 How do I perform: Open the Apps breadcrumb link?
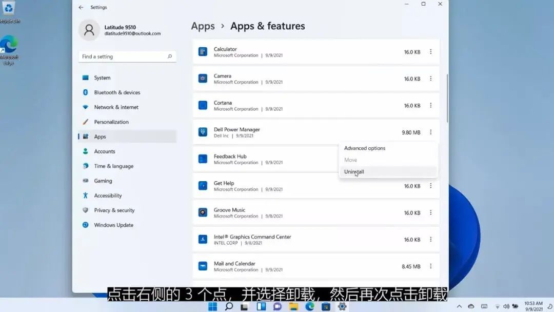tap(203, 26)
